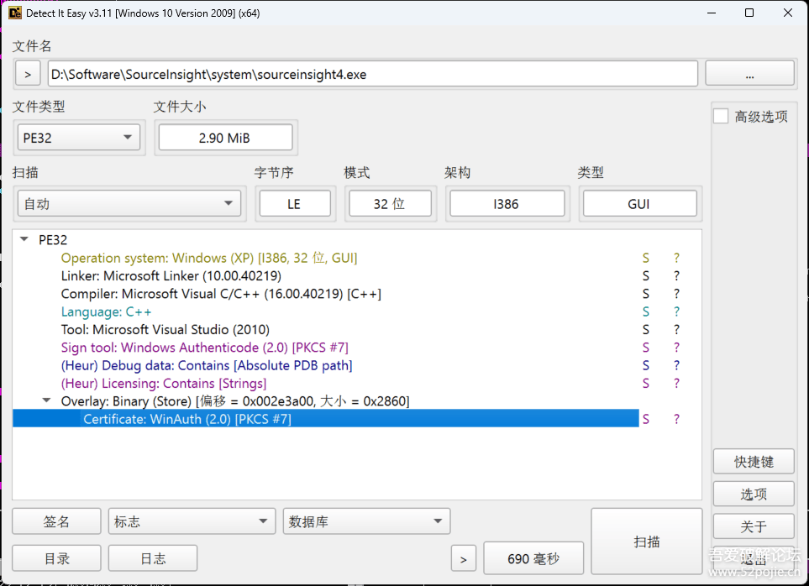
Task: Enable the 高级选项 checkbox
Action: 721,116
